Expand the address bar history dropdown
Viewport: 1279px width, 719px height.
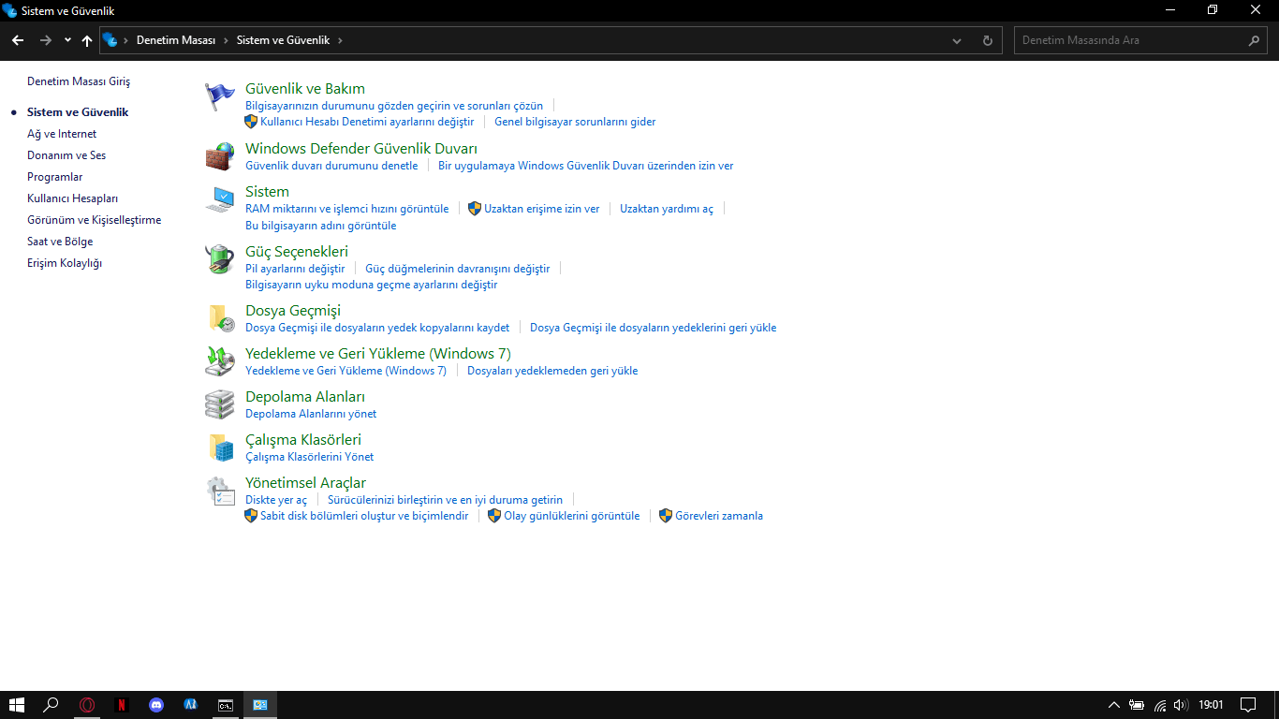(957, 40)
